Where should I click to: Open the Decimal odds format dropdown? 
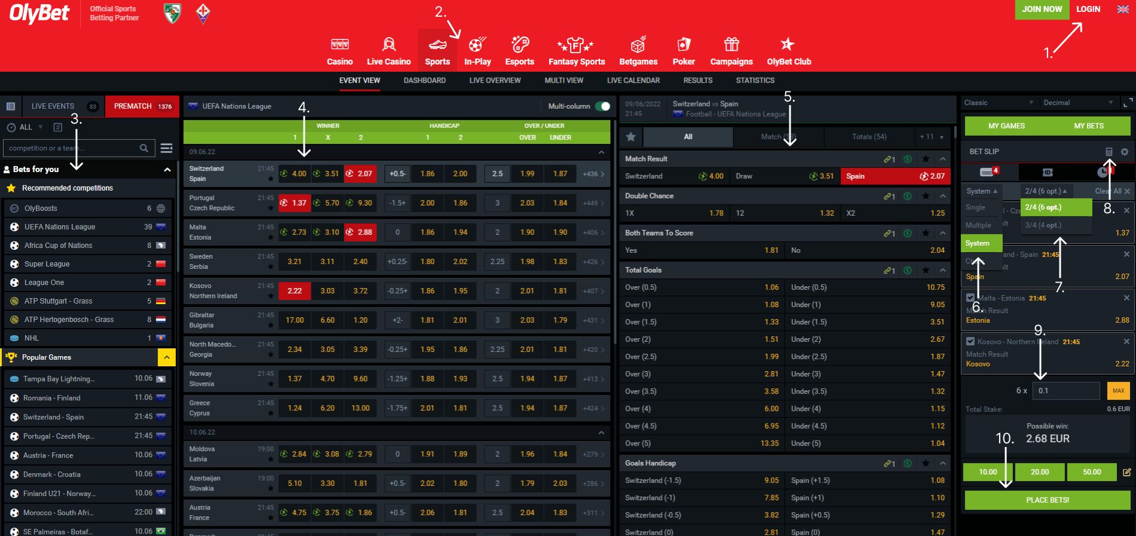1077,103
